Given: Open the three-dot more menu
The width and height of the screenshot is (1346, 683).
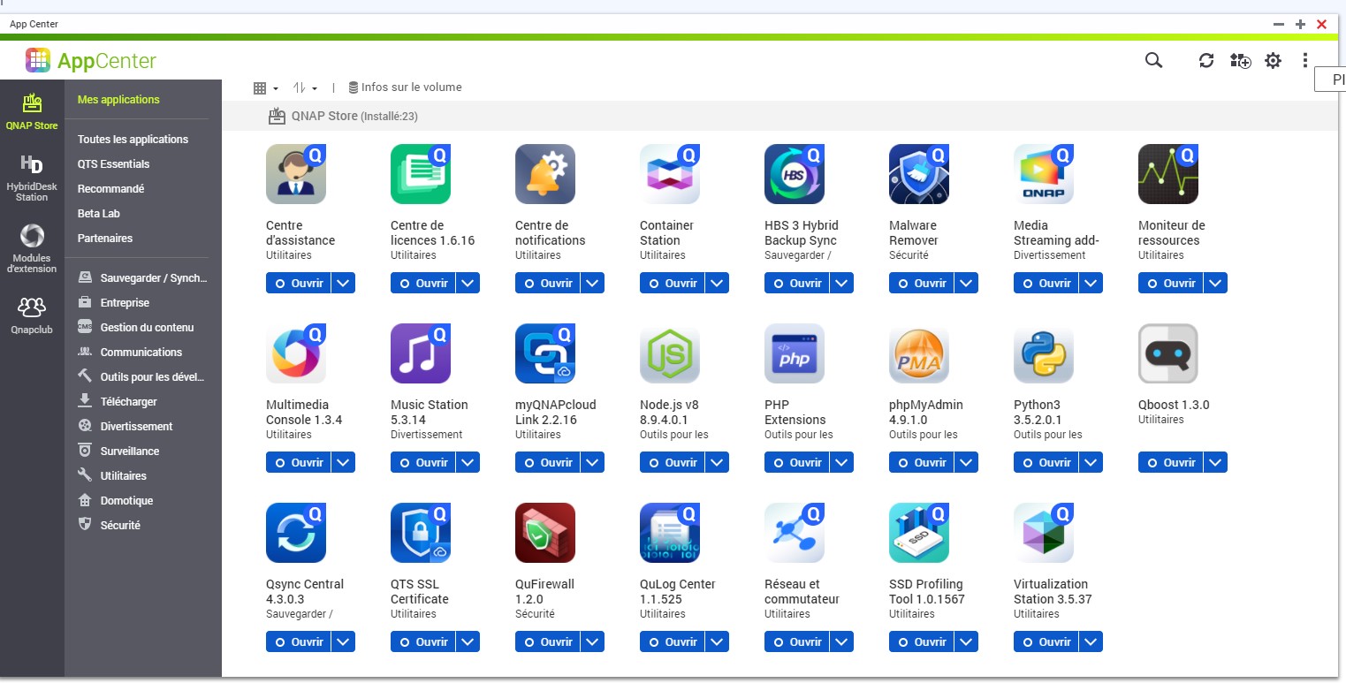Looking at the screenshot, I should pos(1304,60).
